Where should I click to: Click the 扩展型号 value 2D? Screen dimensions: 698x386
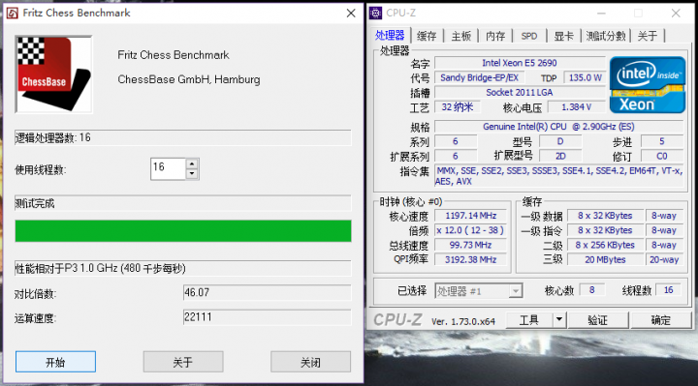click(x=560, y=156)
